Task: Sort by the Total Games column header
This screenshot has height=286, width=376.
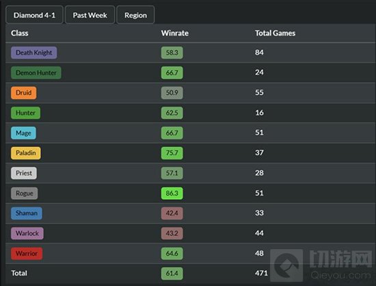Action: (x=275, y=33)
